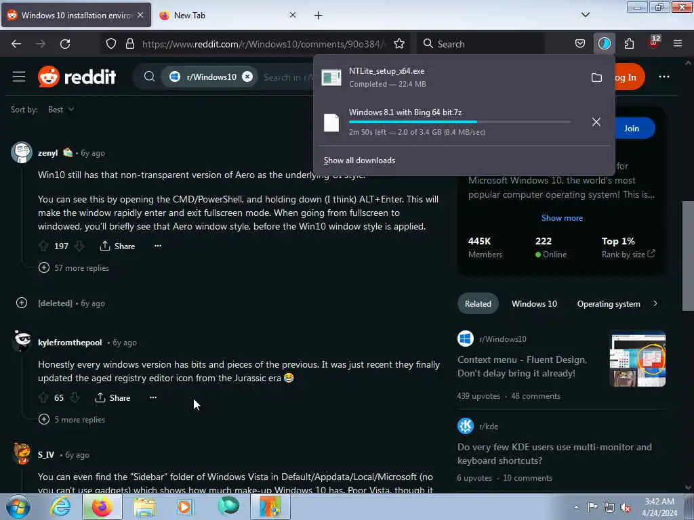694x520 pixels.
Task: Open S_IV's user profile link
Action: tap(46, 454)
